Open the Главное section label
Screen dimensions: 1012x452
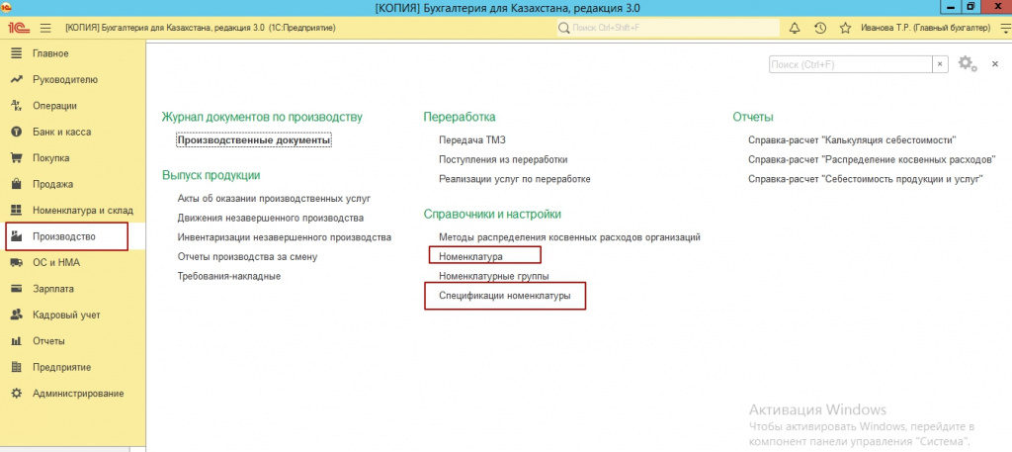tap(50, 53)
